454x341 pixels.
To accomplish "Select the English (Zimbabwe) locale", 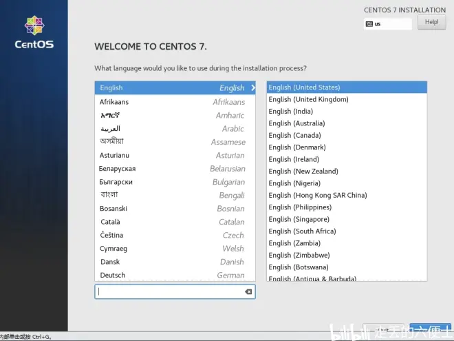I will 347,255.
